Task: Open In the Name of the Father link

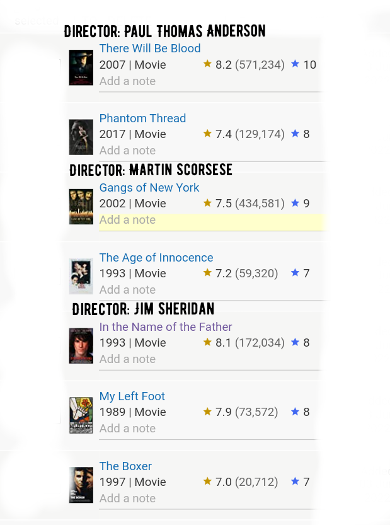Action: 166,326
